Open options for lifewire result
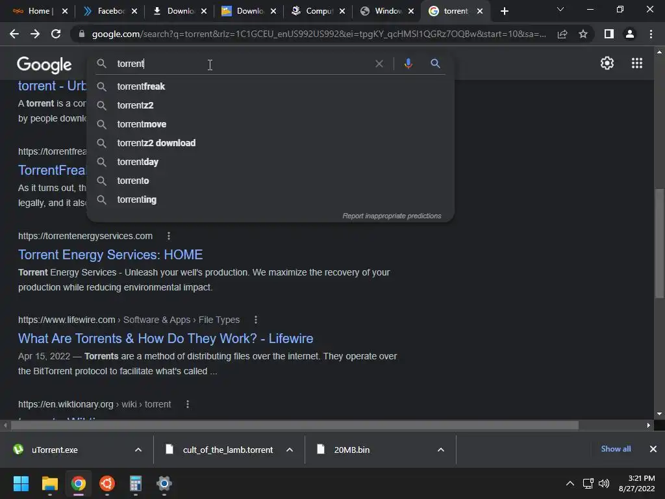The image size is (665, 499). [256, 320]
